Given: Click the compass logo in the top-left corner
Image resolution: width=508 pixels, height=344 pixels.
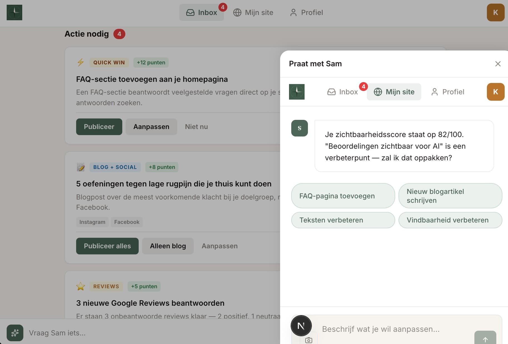Looking at the screenshot, I should point(14,12).
